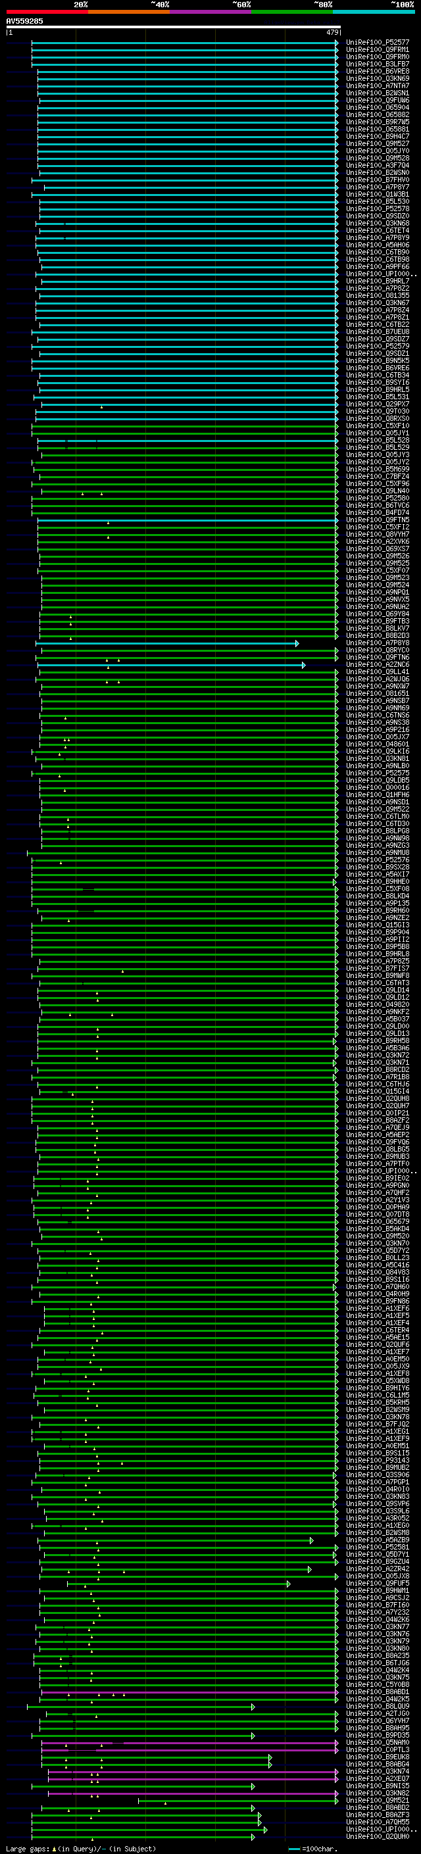421x1854 pixels.
Task: Select the UniRef100_Q9FUW6 label
Action: (x=378, y=100)
